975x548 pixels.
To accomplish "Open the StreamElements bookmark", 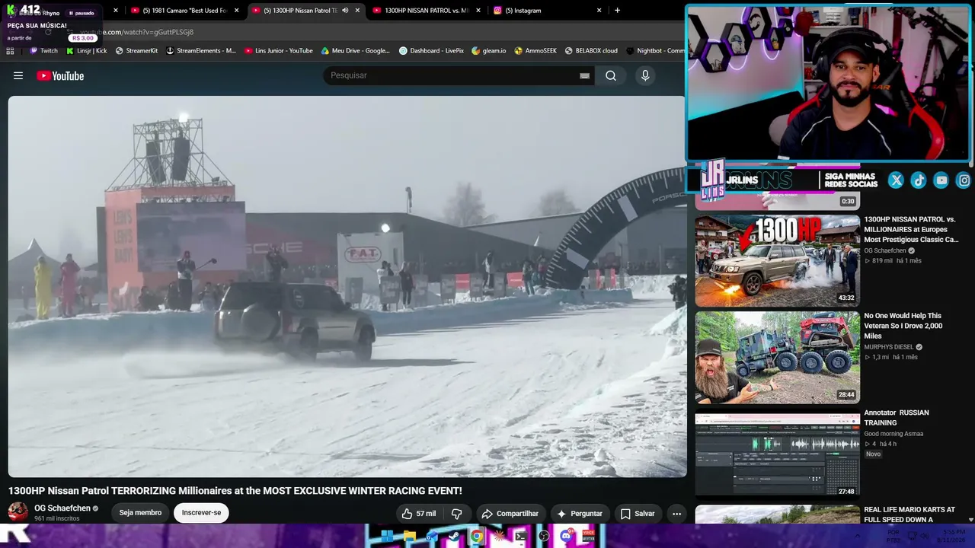I will 201,51.
